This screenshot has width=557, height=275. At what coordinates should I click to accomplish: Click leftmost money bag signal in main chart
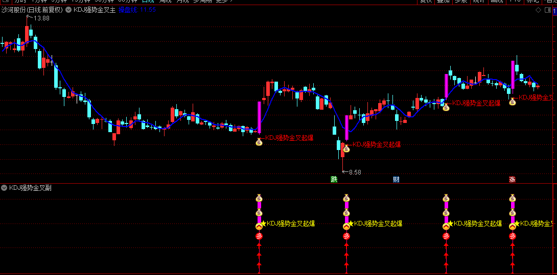259,142
